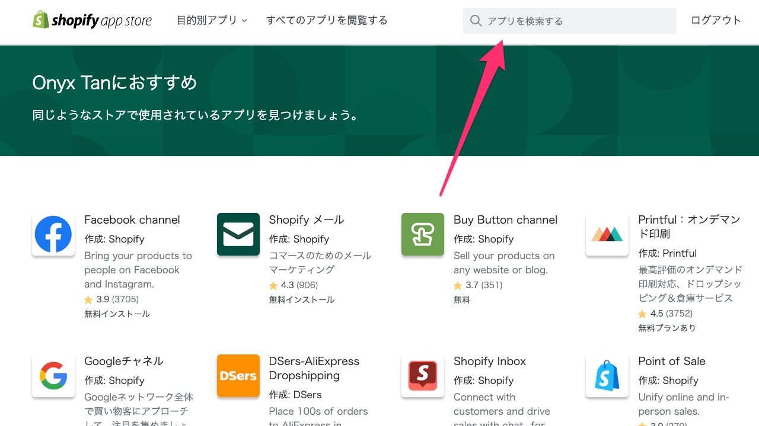Click the 4.3 (906) rating text
759x426 pixels.
pos(299,285)
